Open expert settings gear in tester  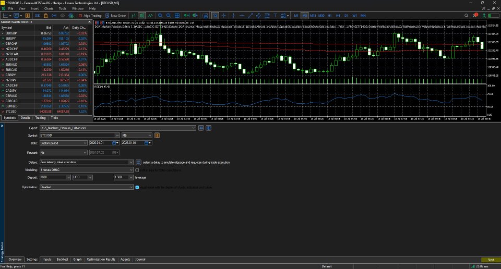(208, 128)
